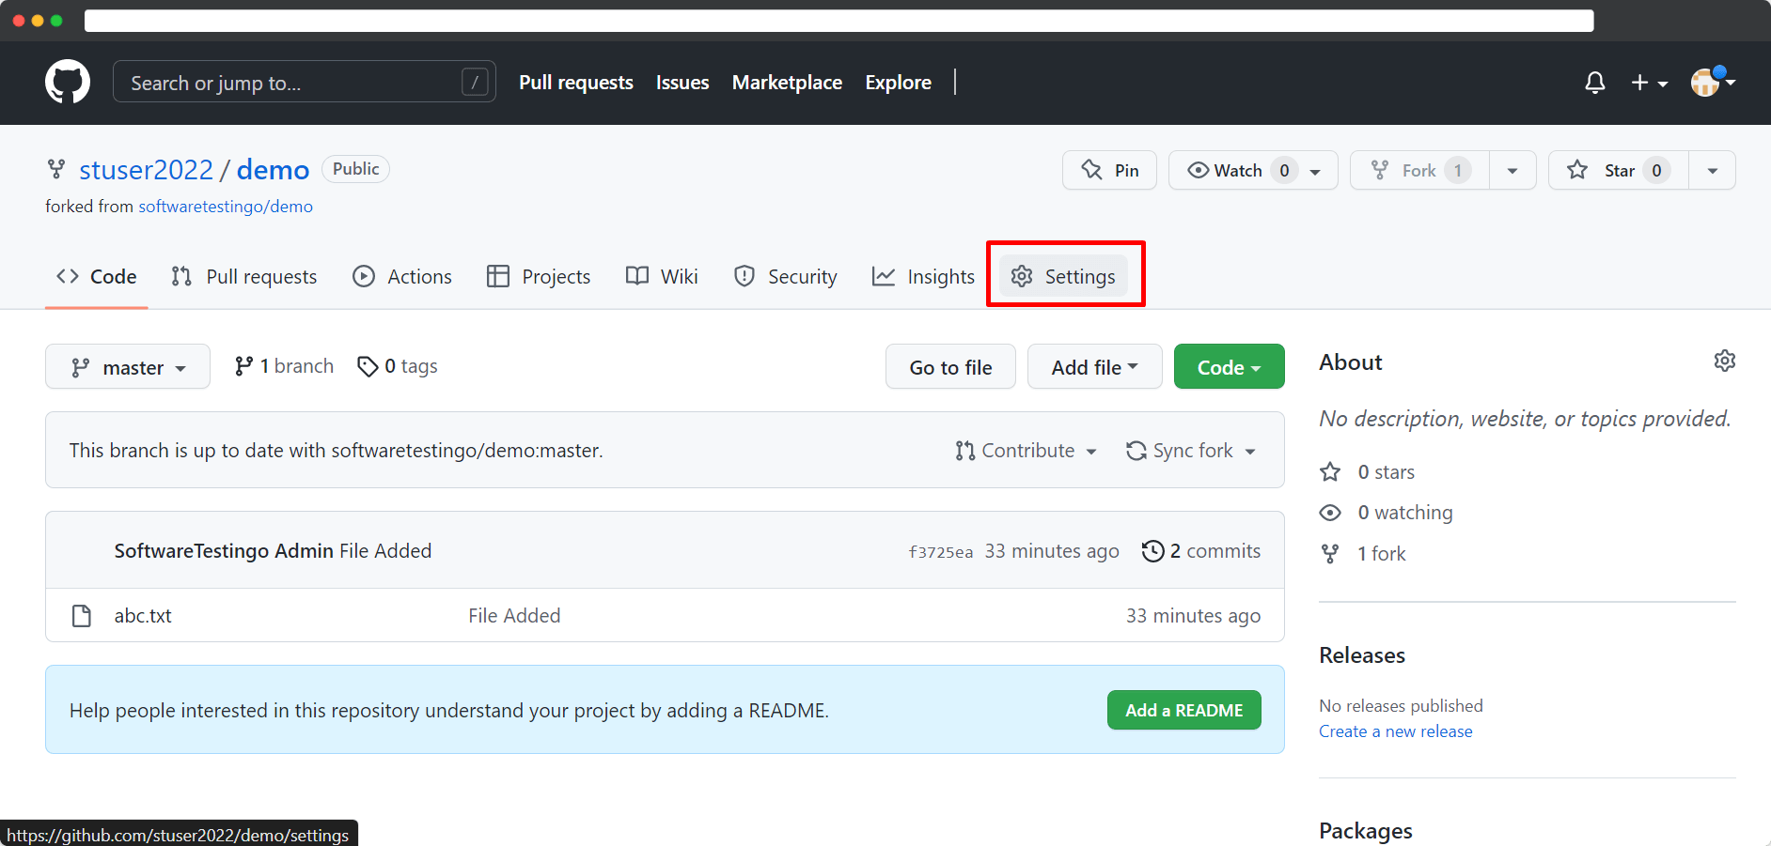Open the master branch selector dropdown
The width and height of the screenshot is (1771, 846).
[x=128, y=367]
